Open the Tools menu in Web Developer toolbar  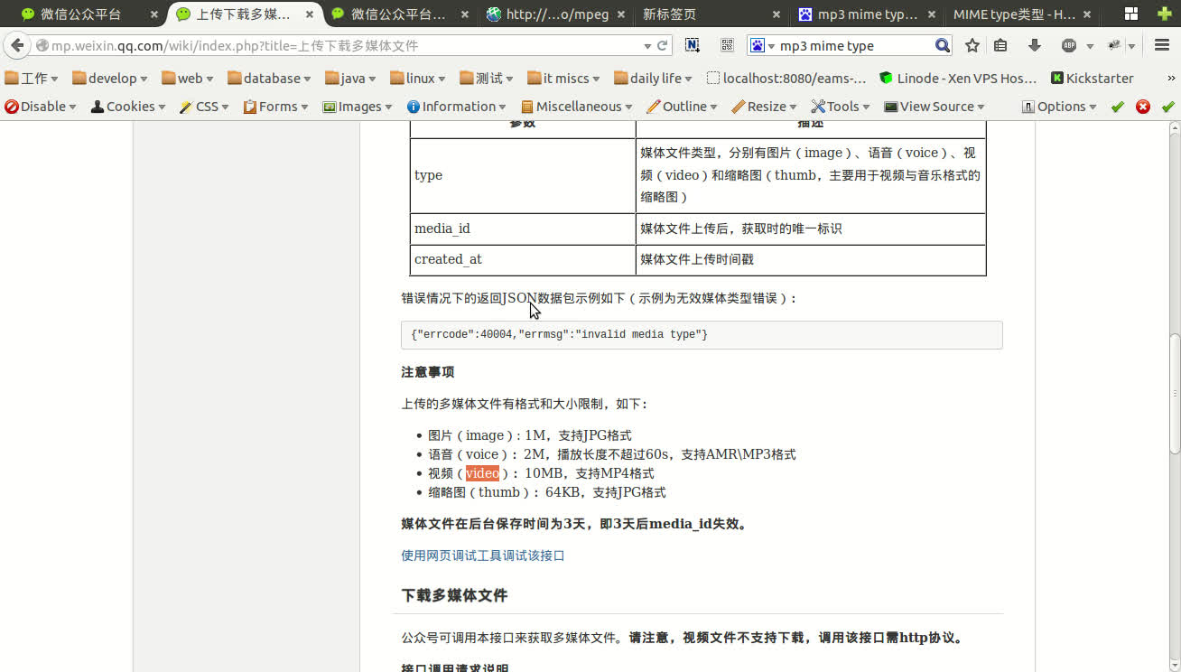pos(840,106)
